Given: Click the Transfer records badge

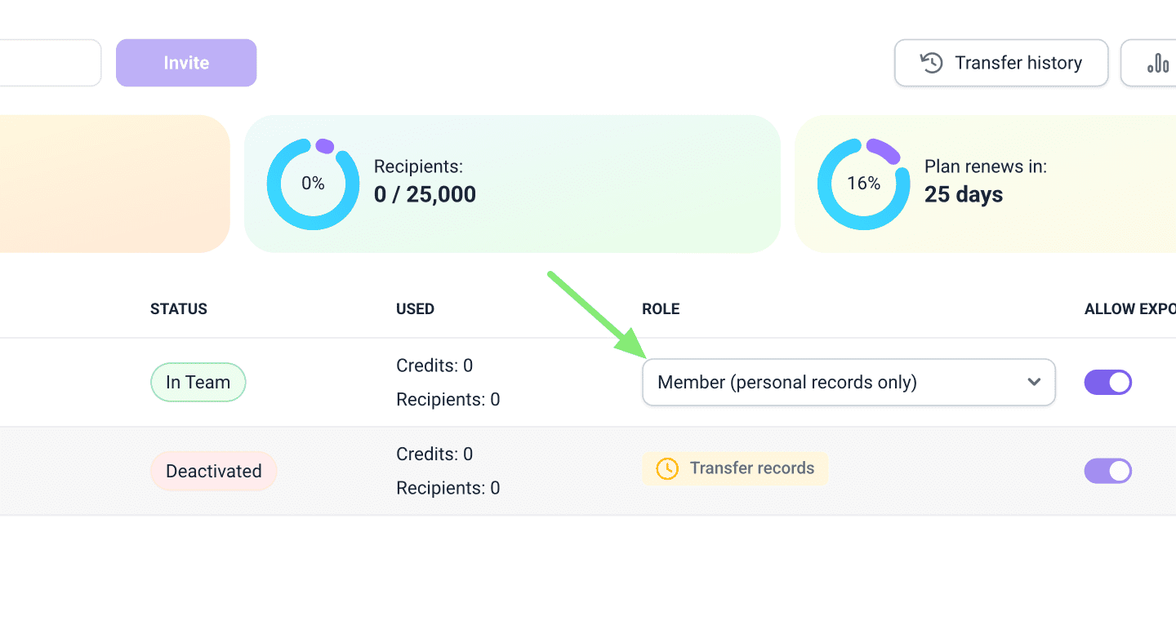Looking at the screenshot, I should click(735, 468).
